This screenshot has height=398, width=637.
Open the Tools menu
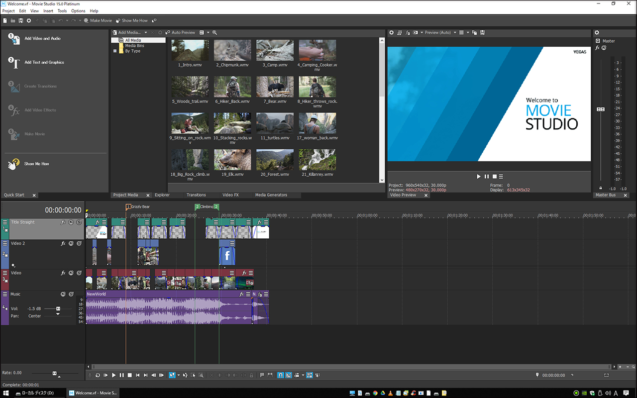(x=62, y=10)
